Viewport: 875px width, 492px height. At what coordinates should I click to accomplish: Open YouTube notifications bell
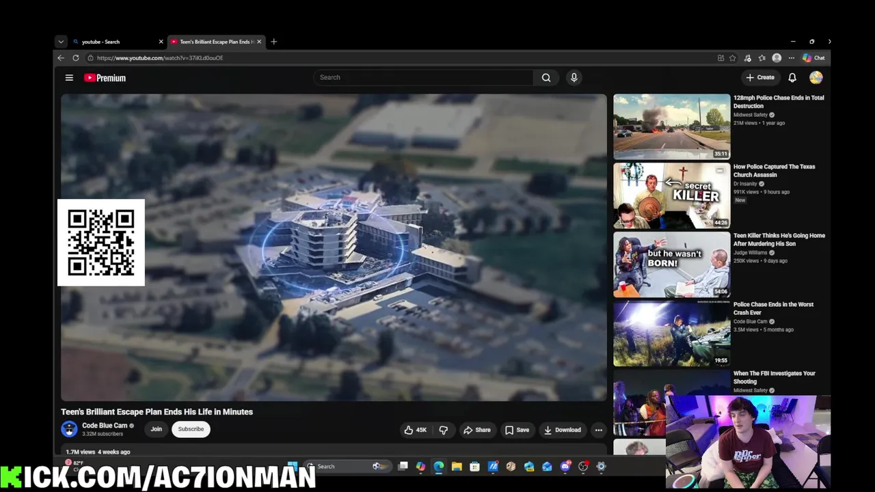pos(792,78)
